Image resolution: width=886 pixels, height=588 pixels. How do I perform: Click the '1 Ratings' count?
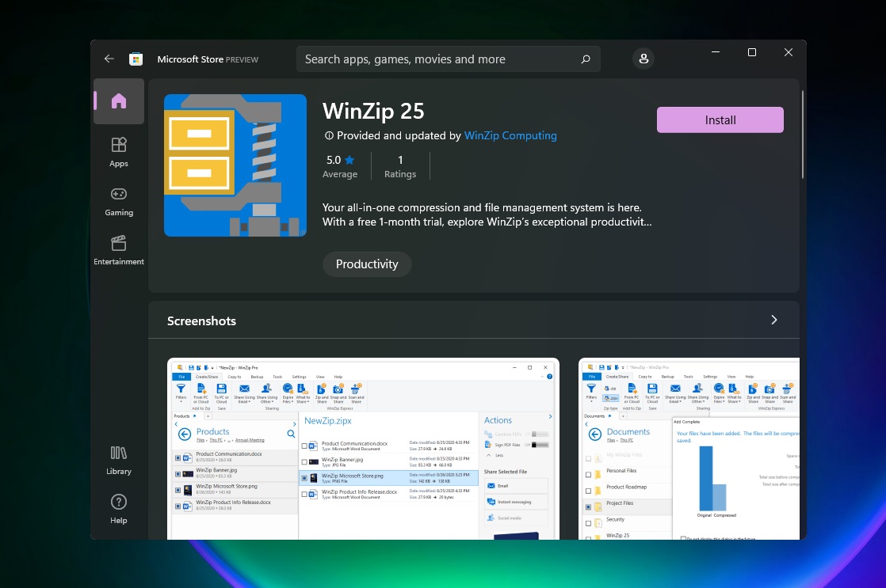400,166
